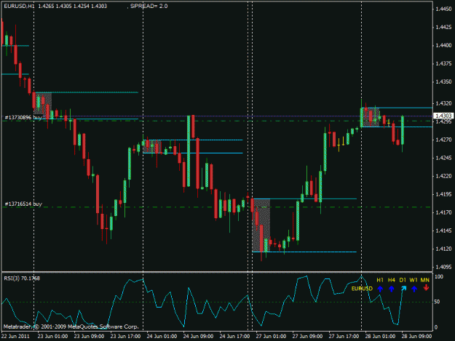Click the 1.4350 price scale value
455x341 pixels.
coord(443,82)
